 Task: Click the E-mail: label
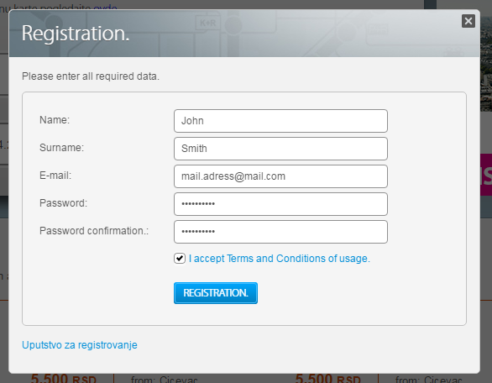point(55,176)
